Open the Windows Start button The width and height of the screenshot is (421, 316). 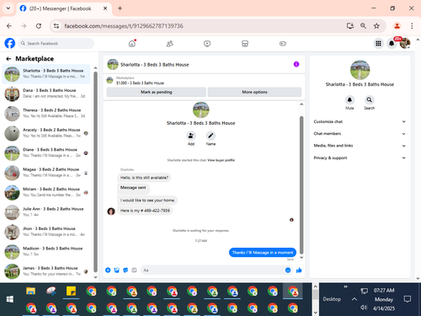(x=10, y=299)
